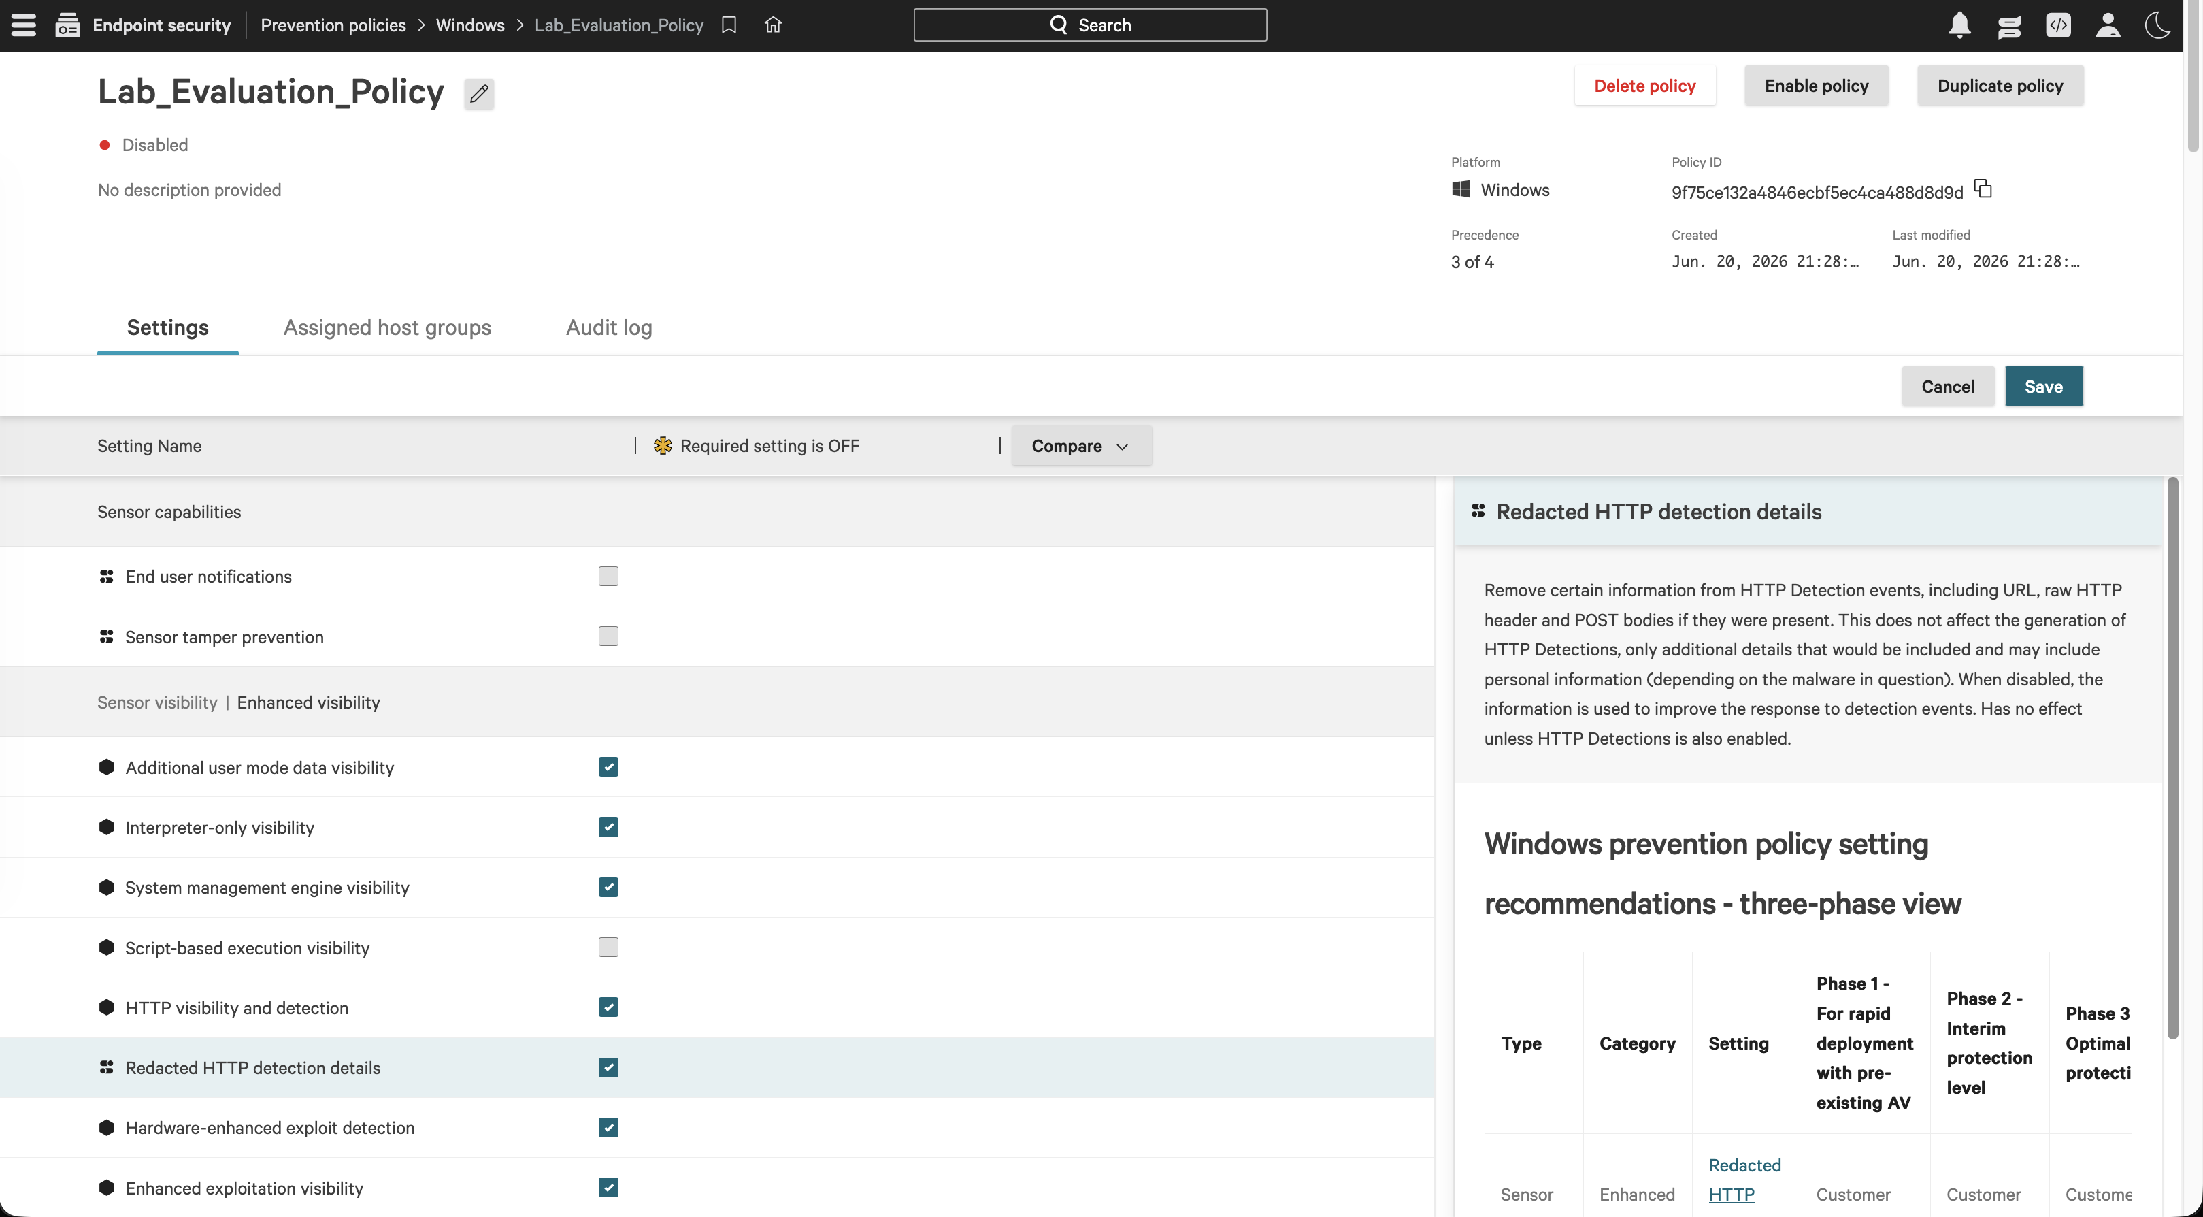Click the Search field
Viewport: 2203px width, 1217px height.
pyautogui.click(x=1089, y=25)
